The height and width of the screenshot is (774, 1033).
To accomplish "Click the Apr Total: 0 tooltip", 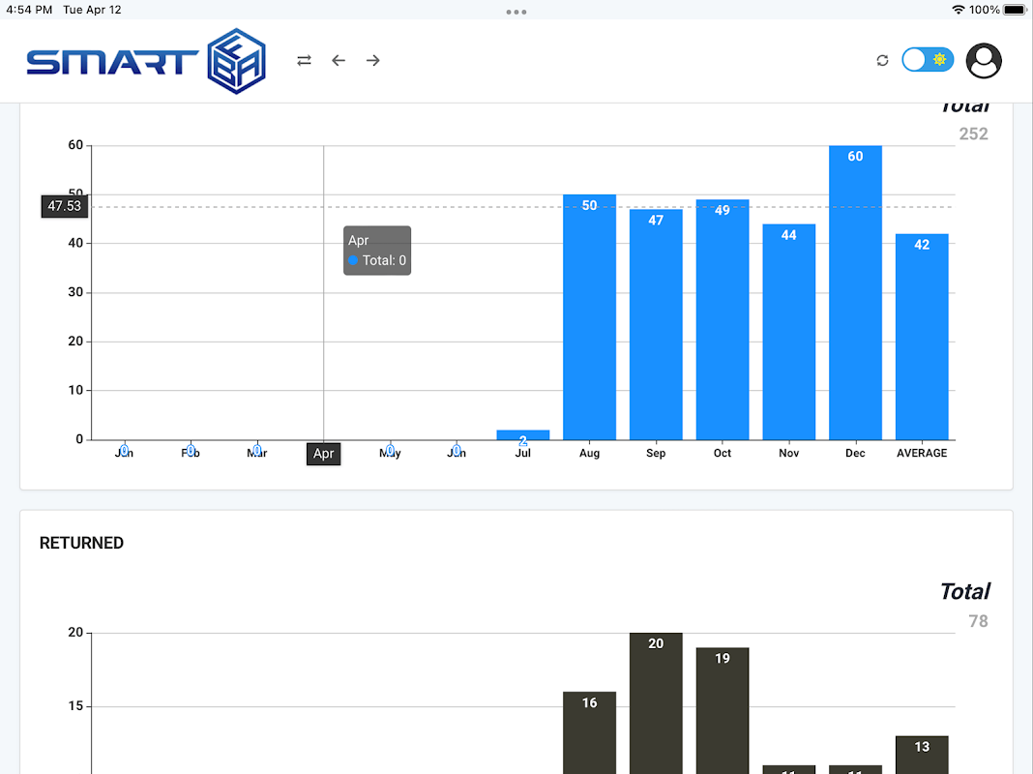I will (x=377, y=251).
